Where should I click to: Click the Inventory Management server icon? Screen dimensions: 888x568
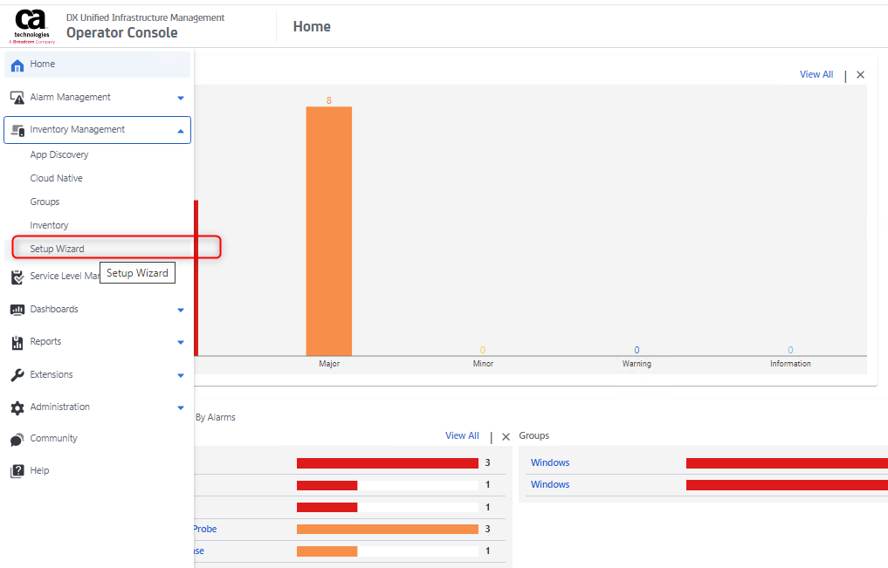(x=17, y=130)
